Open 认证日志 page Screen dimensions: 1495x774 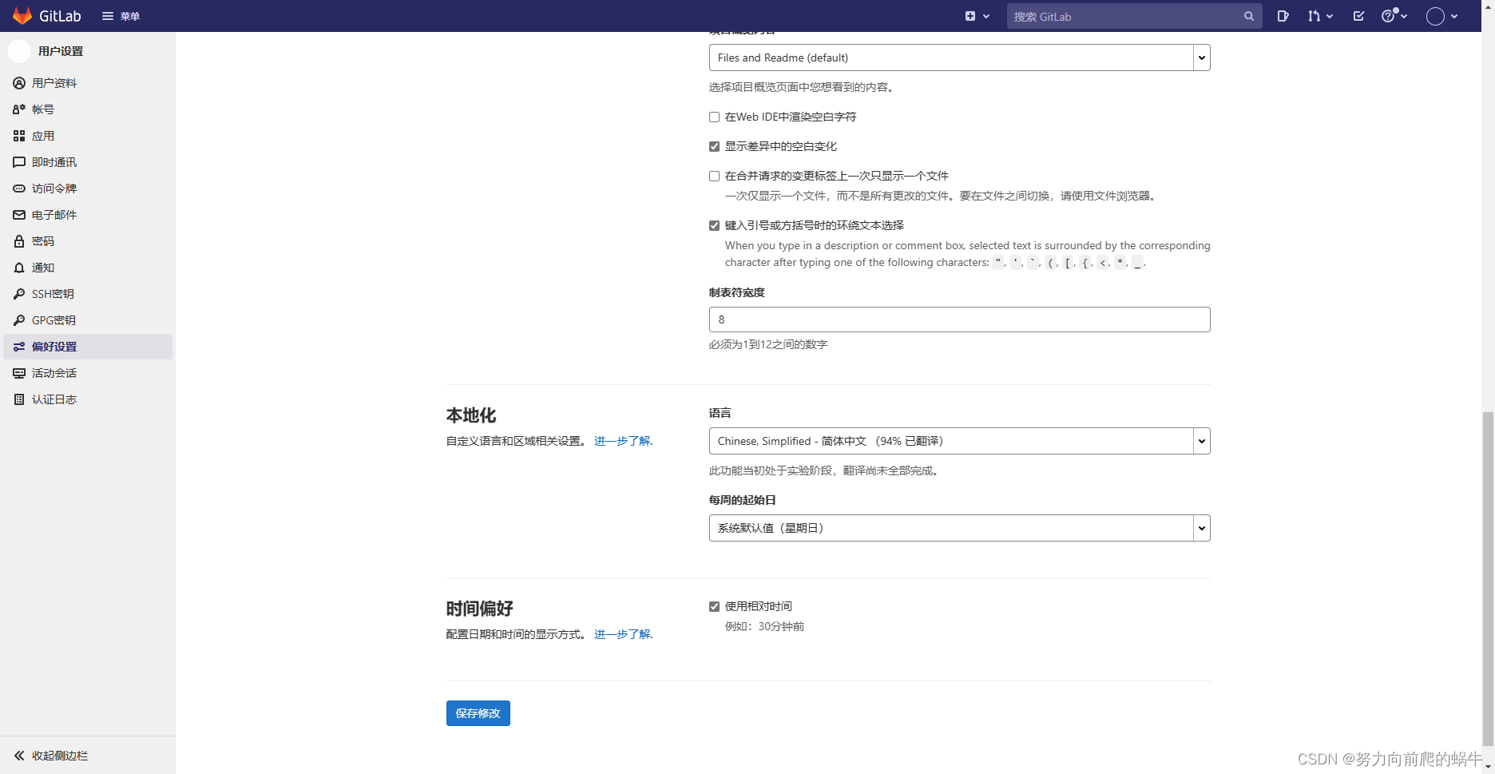(x=88, y=399)
